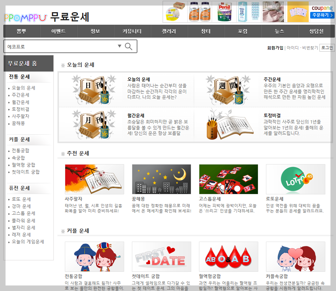
Task: Click the 로그인 button
Action: [327, 48]
